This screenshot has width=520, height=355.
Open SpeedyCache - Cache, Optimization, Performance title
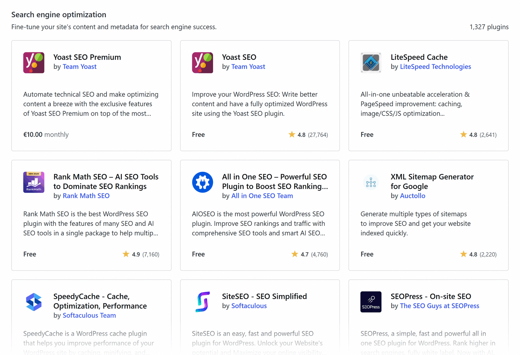100,301
